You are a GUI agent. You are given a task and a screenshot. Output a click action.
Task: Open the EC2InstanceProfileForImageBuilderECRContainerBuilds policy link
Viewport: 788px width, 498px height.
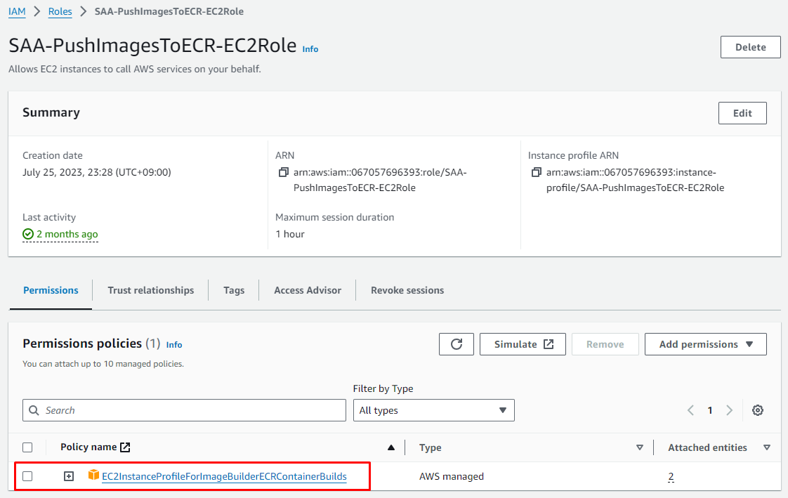click(224, 476)
